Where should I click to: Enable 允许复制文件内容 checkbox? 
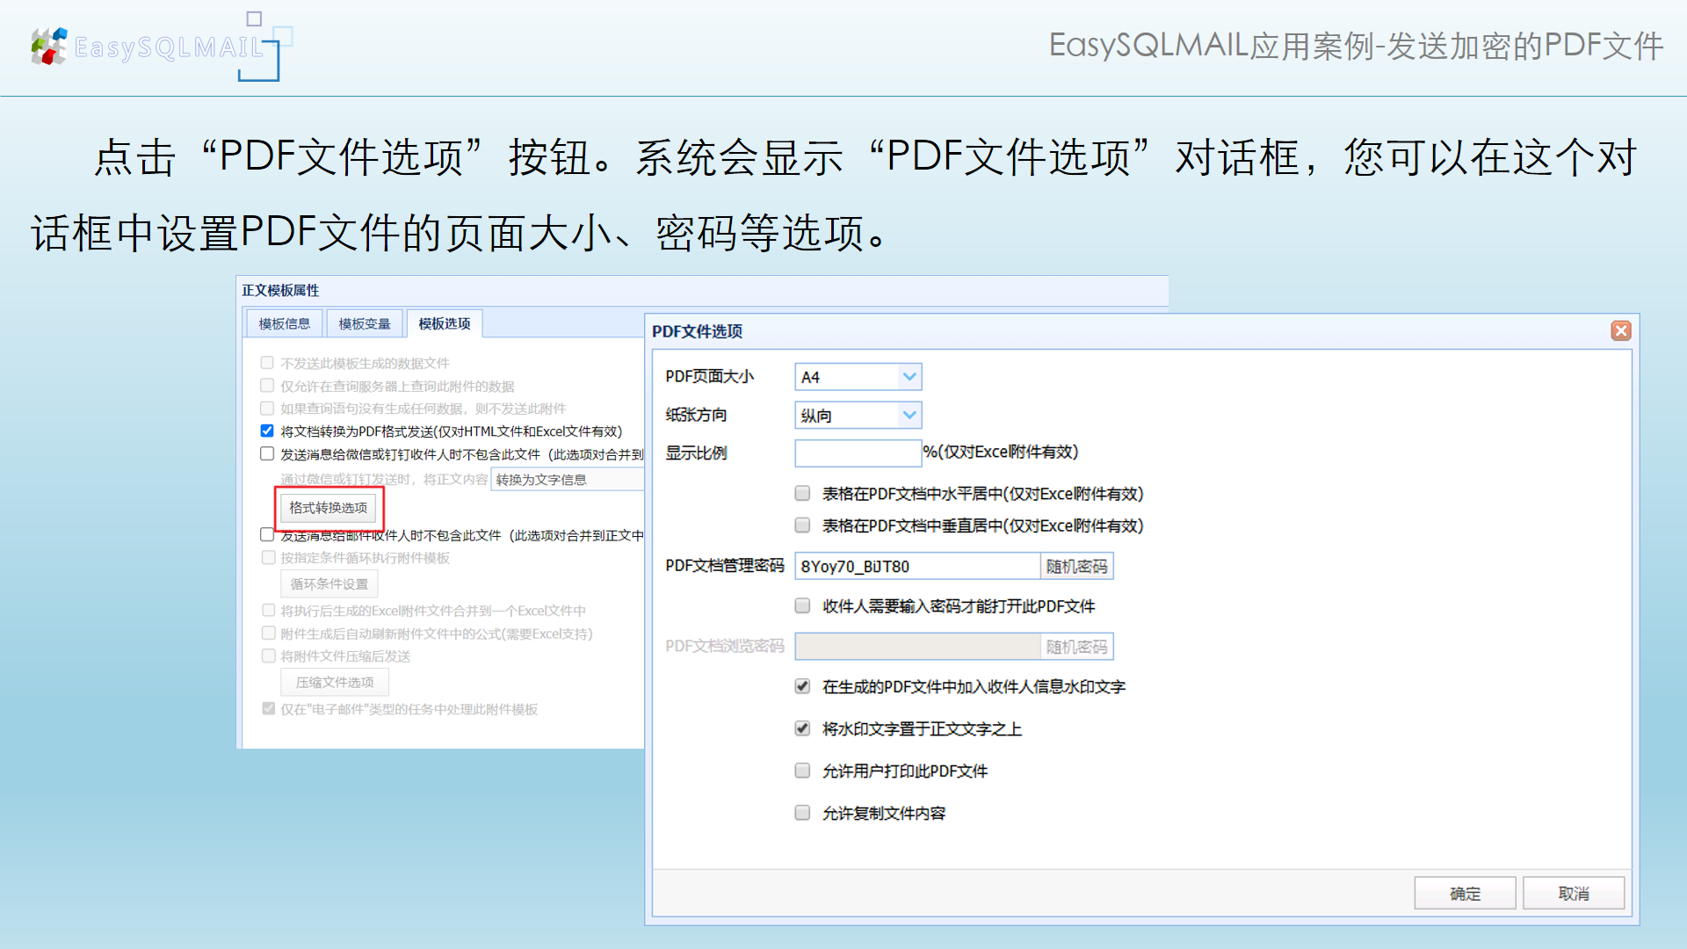coord(802,813)
